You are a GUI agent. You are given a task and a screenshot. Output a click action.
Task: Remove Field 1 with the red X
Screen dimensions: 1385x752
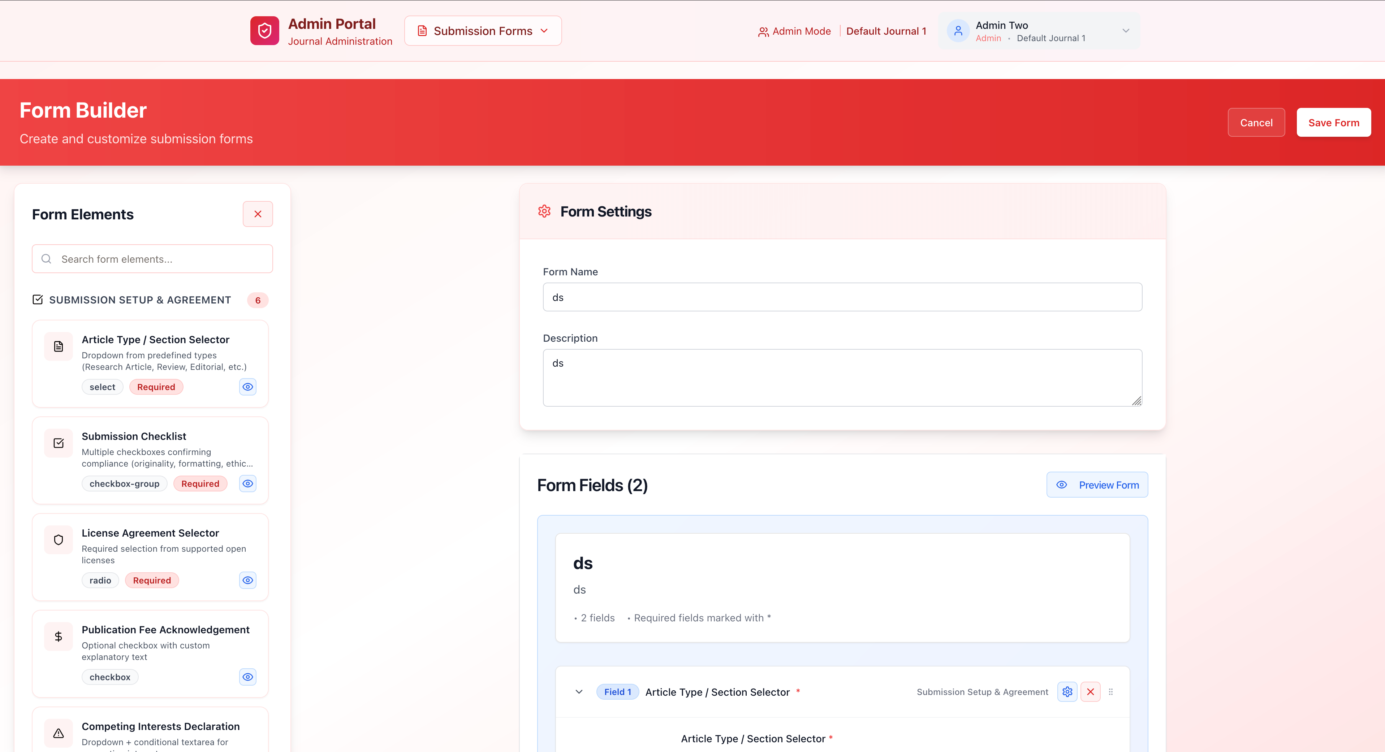click(x=1090, y=692)
